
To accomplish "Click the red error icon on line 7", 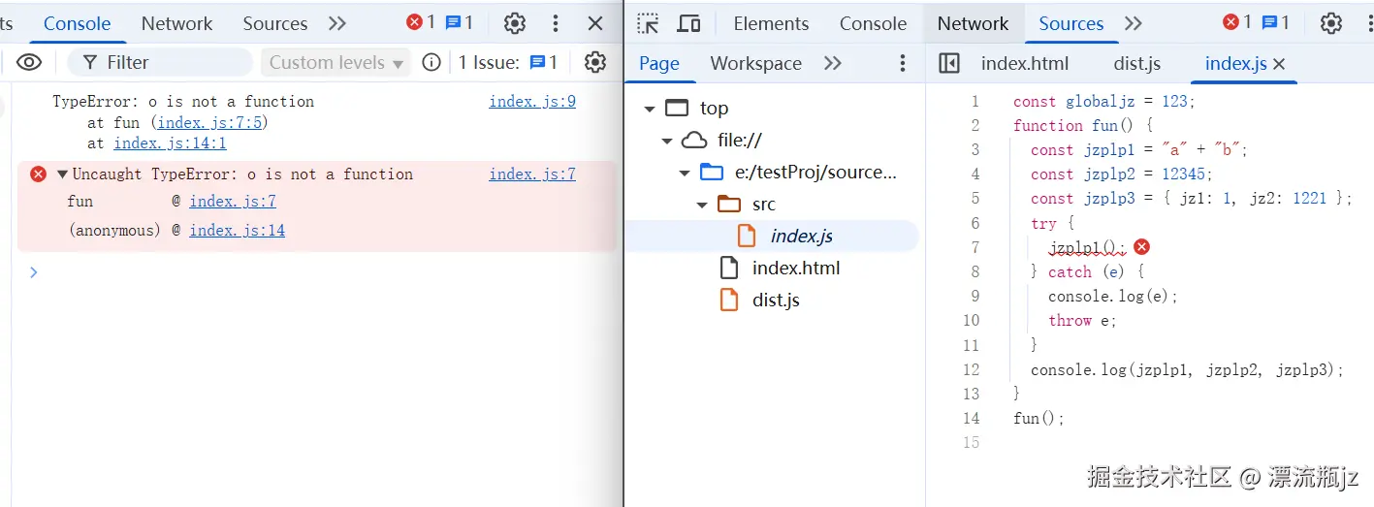I will 1141,247.
